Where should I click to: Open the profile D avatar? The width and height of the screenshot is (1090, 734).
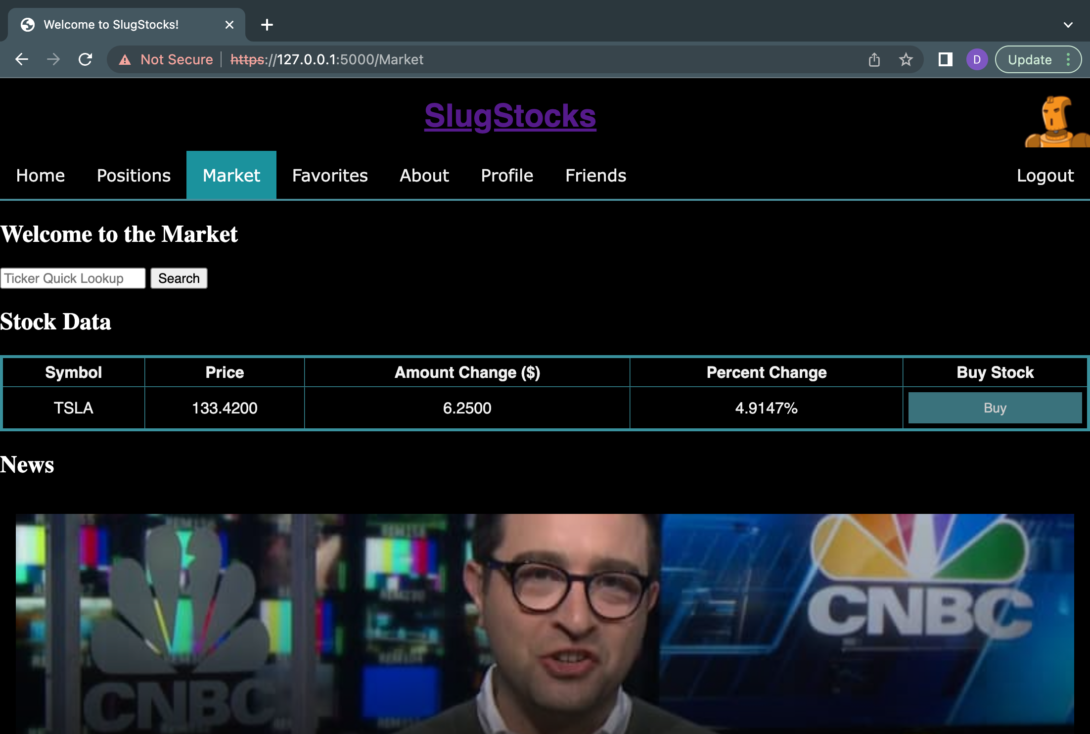click(x=977, y=59)
